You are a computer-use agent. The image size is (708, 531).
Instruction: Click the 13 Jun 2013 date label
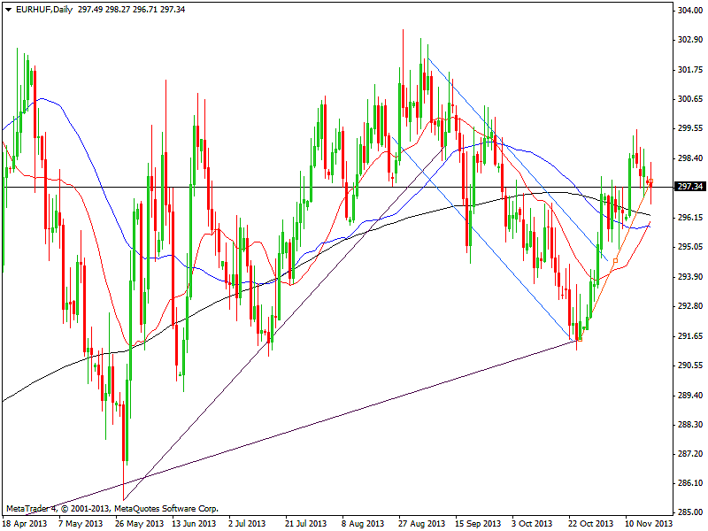click(x=193, y=524)
